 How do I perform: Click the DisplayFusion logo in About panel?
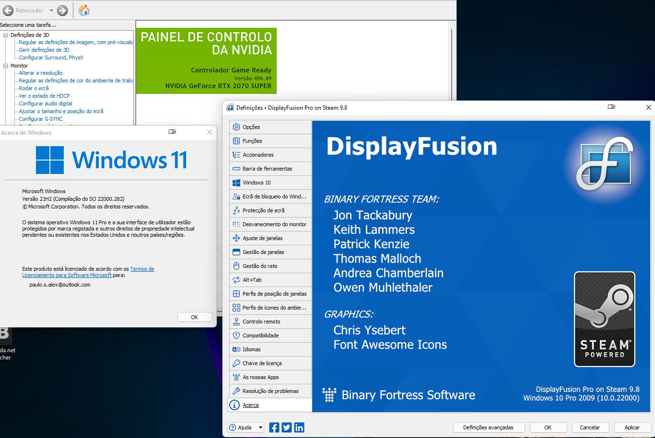pyautogui.click(x=604, y=163)
